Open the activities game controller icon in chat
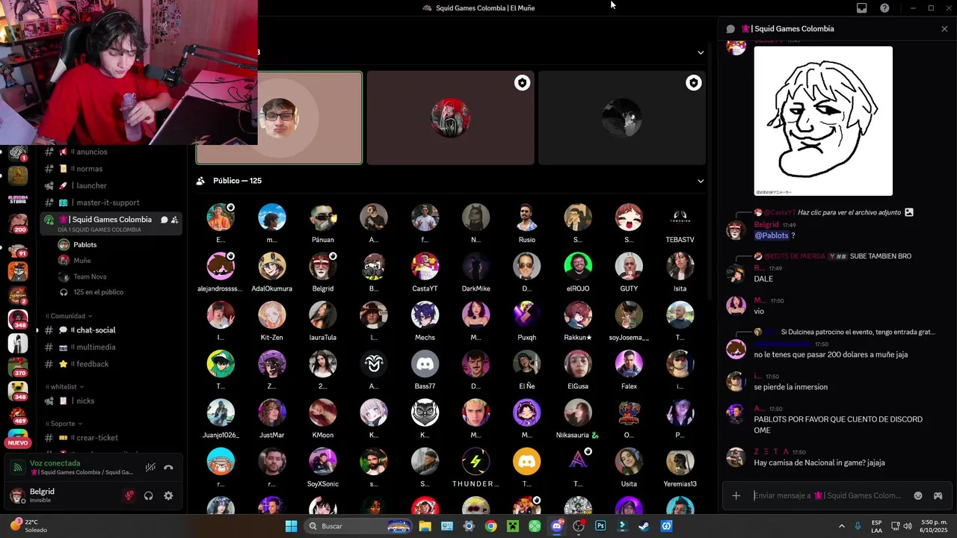Image resolution: width=957 pixels, height=538 pixels. click(x=938, y=495)
